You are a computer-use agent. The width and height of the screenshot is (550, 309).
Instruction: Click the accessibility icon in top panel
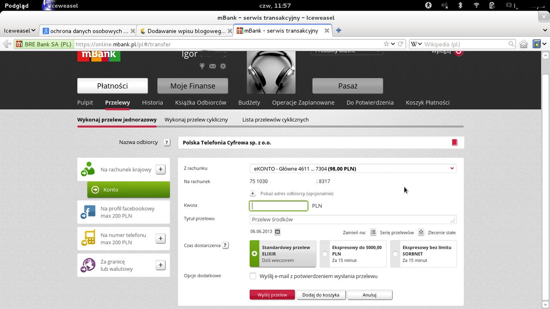tap(428, 5)
